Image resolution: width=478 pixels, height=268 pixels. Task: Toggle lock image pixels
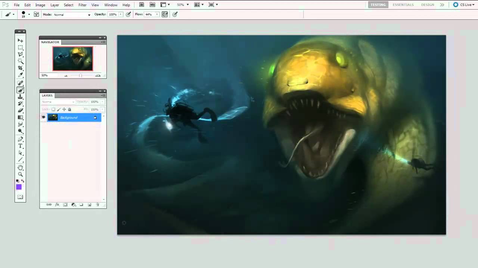click(x=59, y=109)
